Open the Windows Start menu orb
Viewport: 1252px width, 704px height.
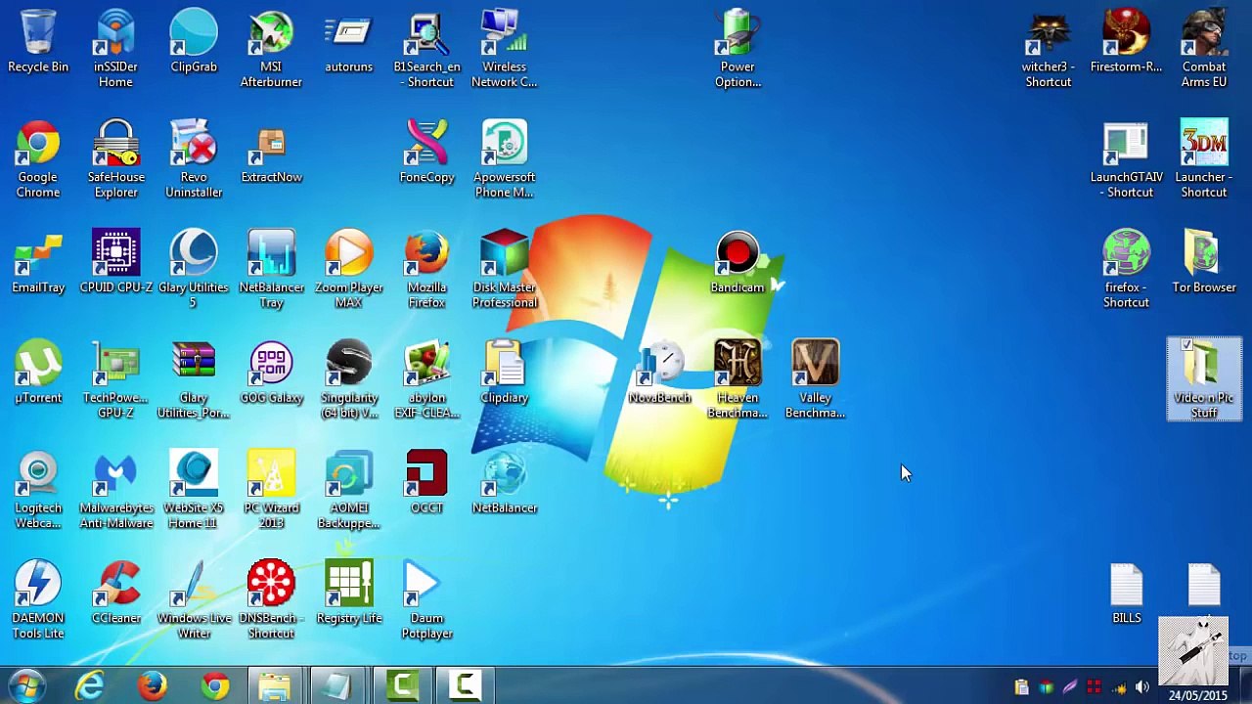pos(26,685)
